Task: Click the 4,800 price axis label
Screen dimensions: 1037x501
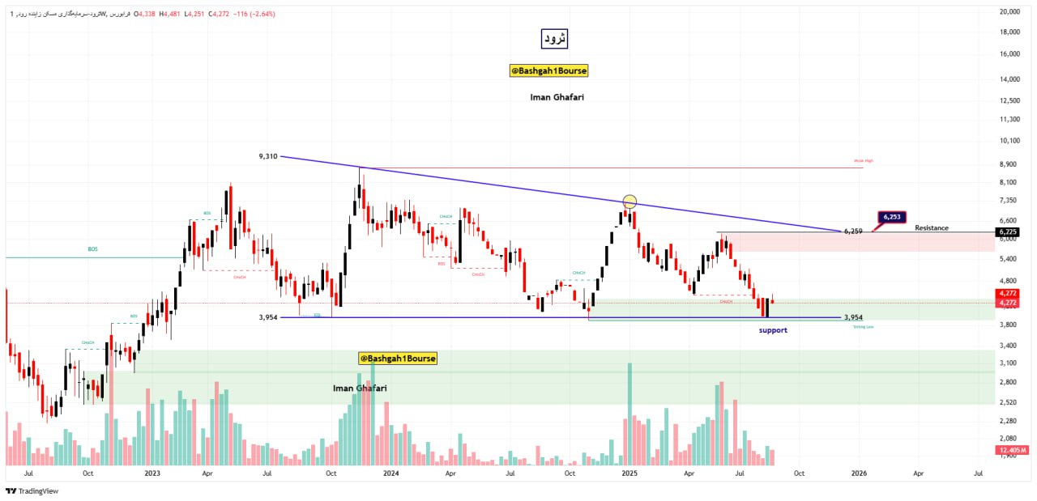Action: click(1008, 281)
